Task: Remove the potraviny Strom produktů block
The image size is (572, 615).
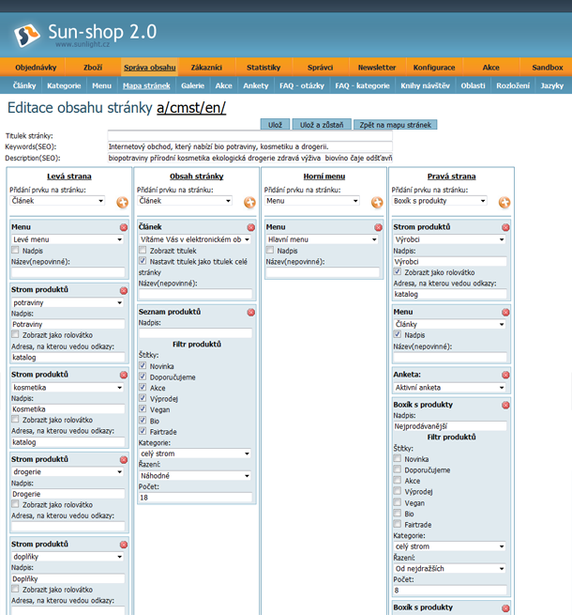Action: point(124,291)
